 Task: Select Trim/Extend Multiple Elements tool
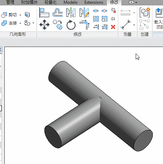click(x=105, y=27)
